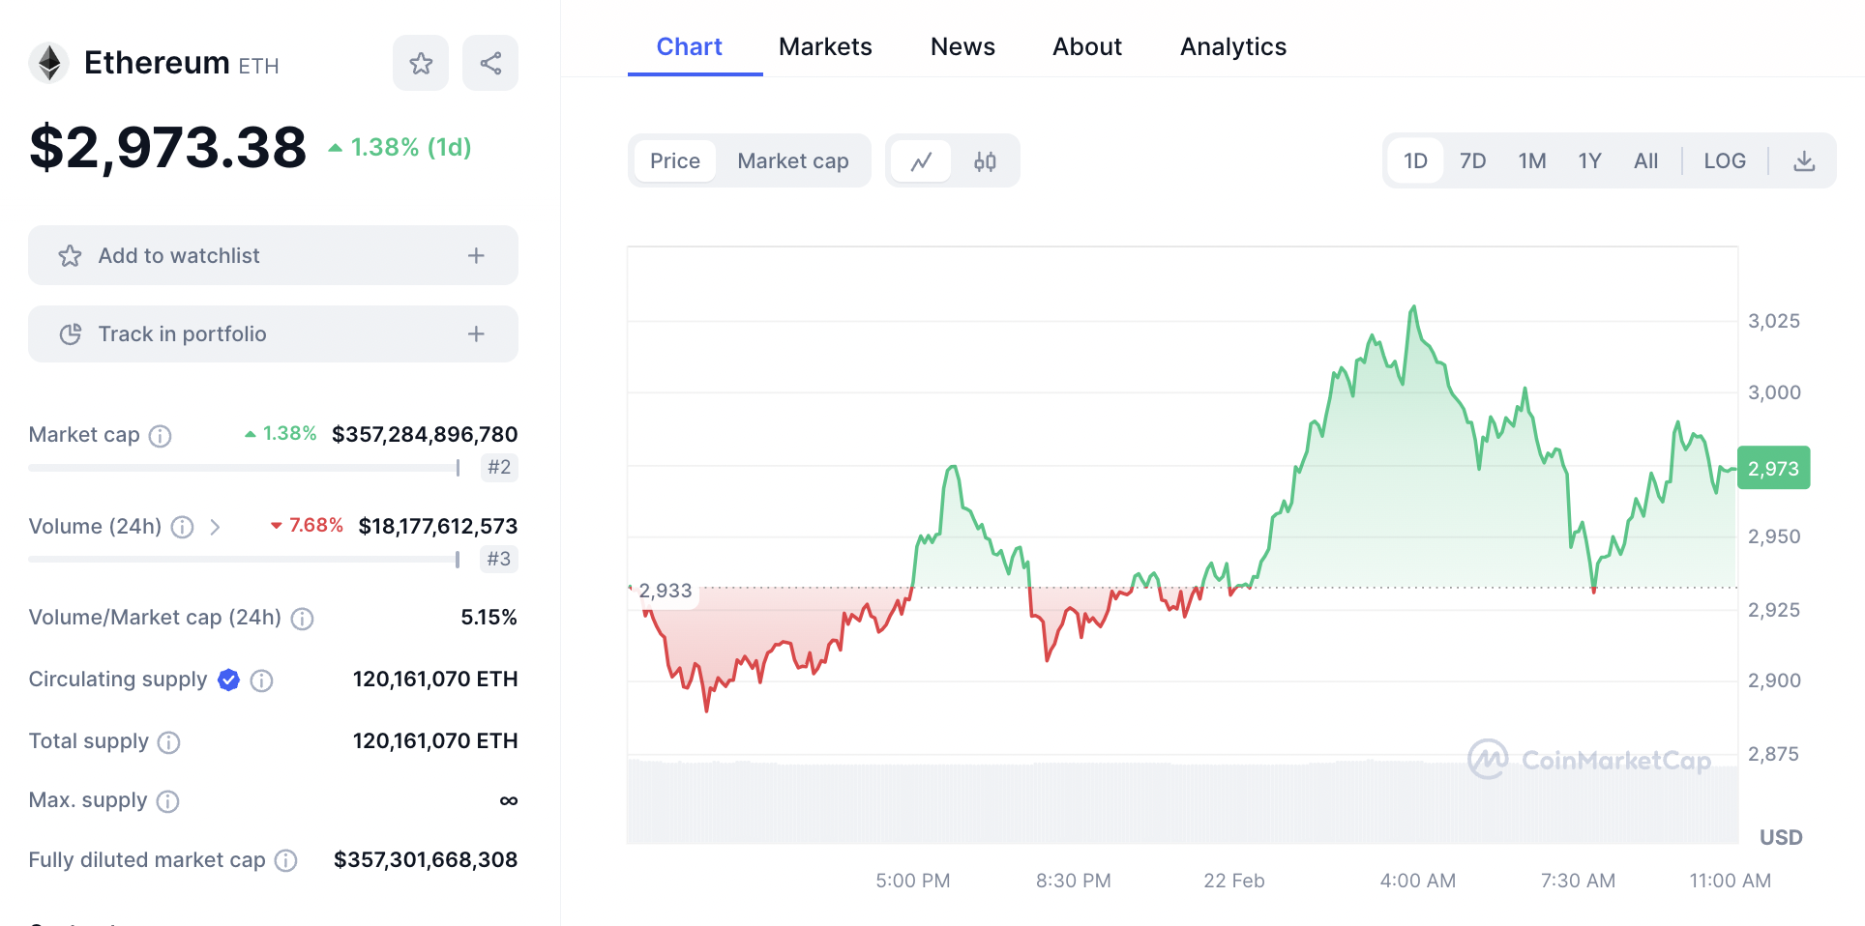Expand Volume (24h) details chevron
This screenshot has height=926, width=1865.
point(215,527)
